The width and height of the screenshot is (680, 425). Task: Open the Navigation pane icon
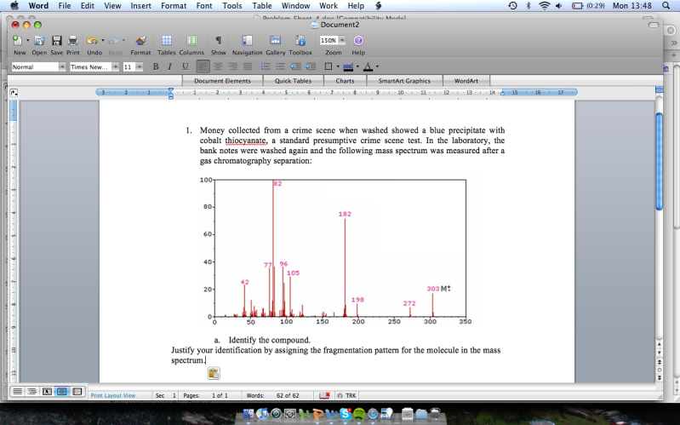(247, 41)
